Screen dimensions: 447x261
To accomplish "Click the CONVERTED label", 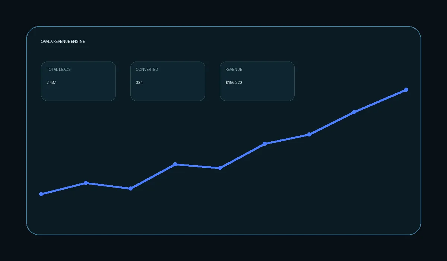I will pyautogui.click(x=147, y=69).
